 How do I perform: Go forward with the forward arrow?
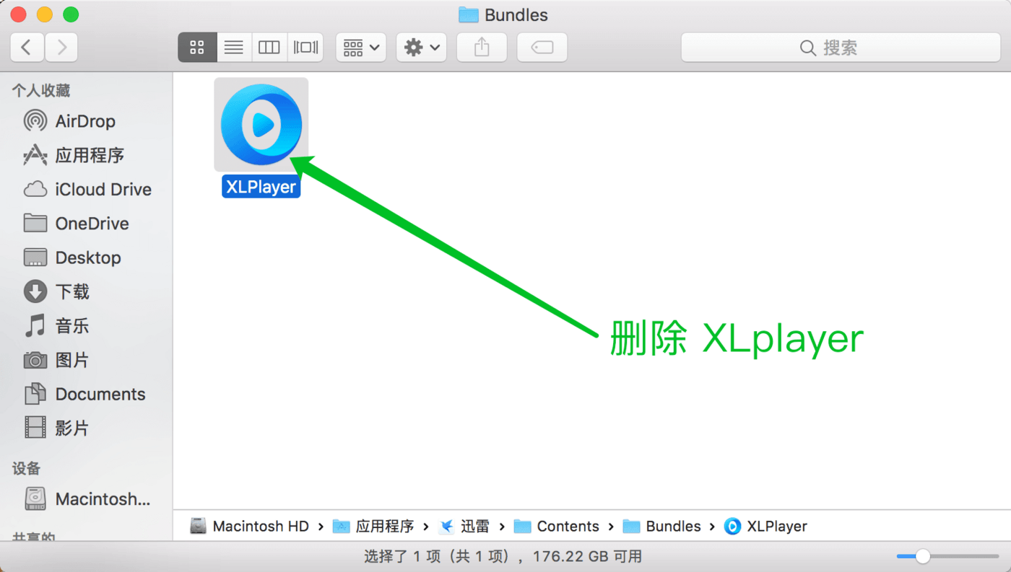point(61,48)
